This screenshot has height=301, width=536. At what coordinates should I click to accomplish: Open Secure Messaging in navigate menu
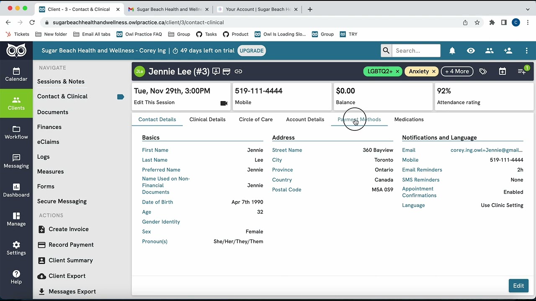point(62,201)
